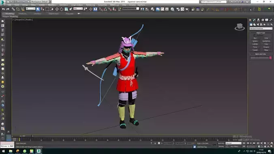
Task: Click the object name input field
Action: [x=259, y=58]
